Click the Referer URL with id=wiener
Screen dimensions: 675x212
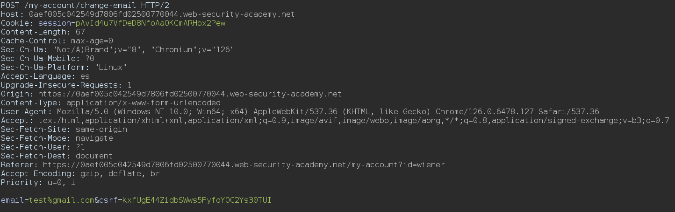click(244, 164)
